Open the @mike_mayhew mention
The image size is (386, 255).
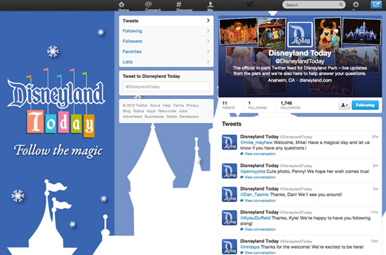(x=256, y=143)
